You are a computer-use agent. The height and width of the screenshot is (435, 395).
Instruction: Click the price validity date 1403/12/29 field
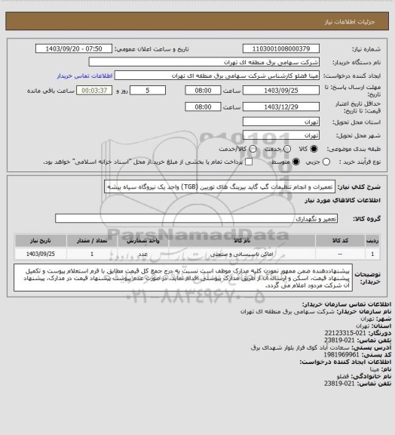(x=281, y=106)
